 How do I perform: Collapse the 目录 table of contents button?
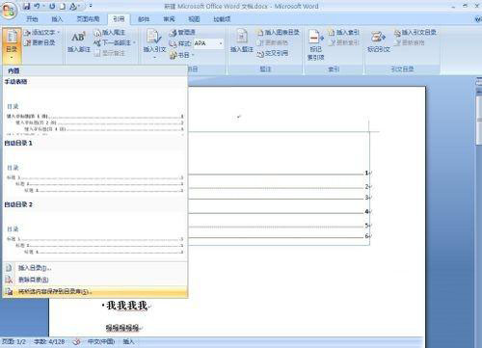pyautogui.click(x=12, y=45)
